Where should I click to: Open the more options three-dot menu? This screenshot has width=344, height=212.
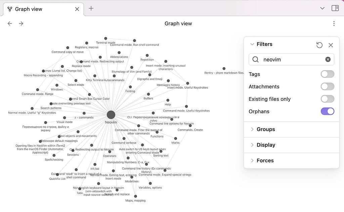click(334, 23)
